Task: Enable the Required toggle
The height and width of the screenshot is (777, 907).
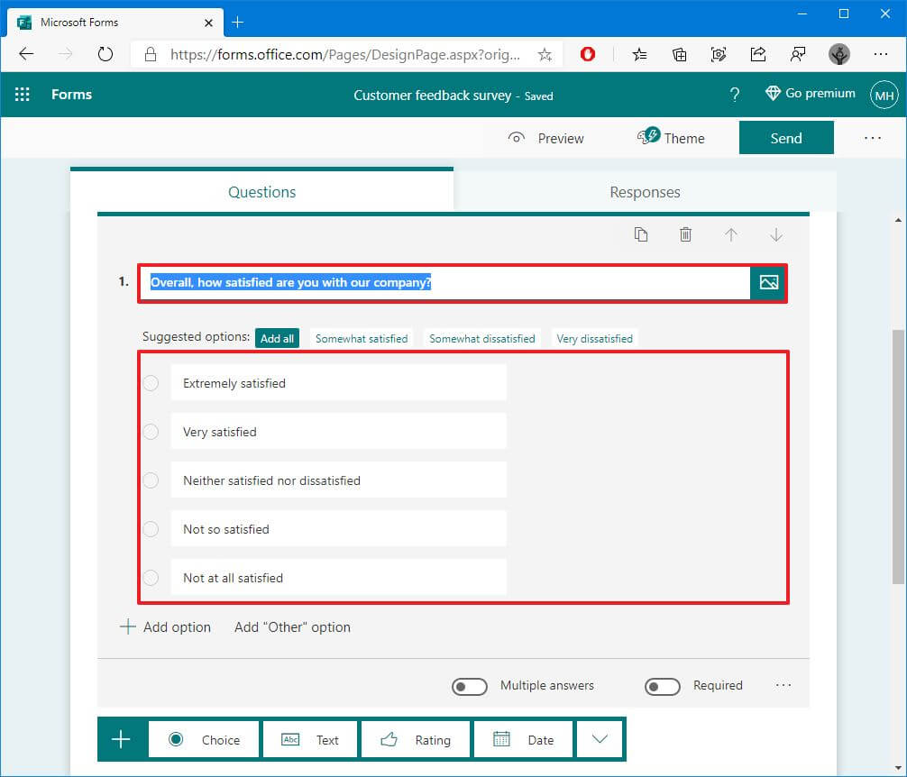Action: pyautogui.click(x=663, y=686)
